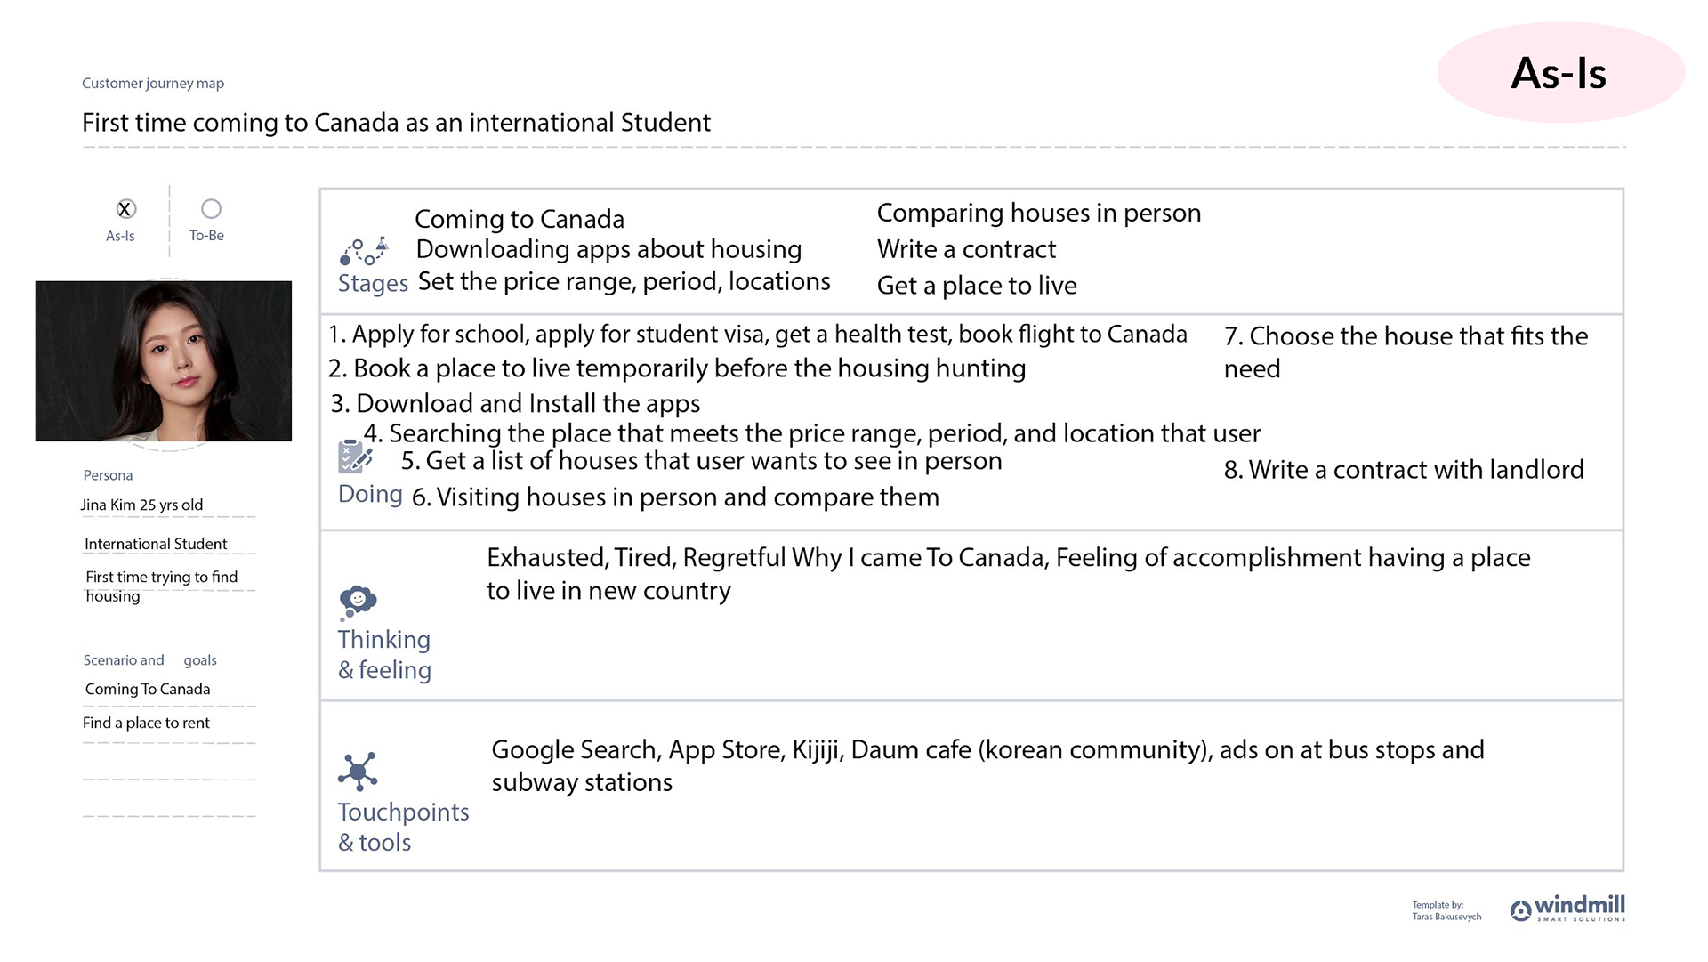This screenshot has width=1708, height=962.
Task: Click the Doing clipboard icon
Action: 355,457
